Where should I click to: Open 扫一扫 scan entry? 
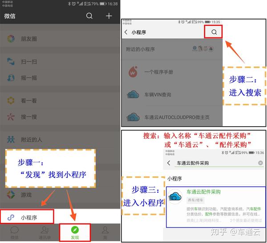[60, 62]
